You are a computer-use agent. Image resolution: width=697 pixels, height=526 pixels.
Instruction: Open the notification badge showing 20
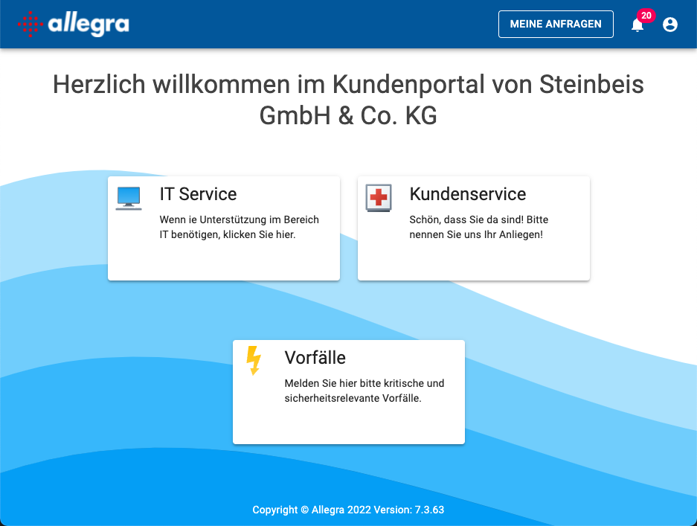[646, 15]
